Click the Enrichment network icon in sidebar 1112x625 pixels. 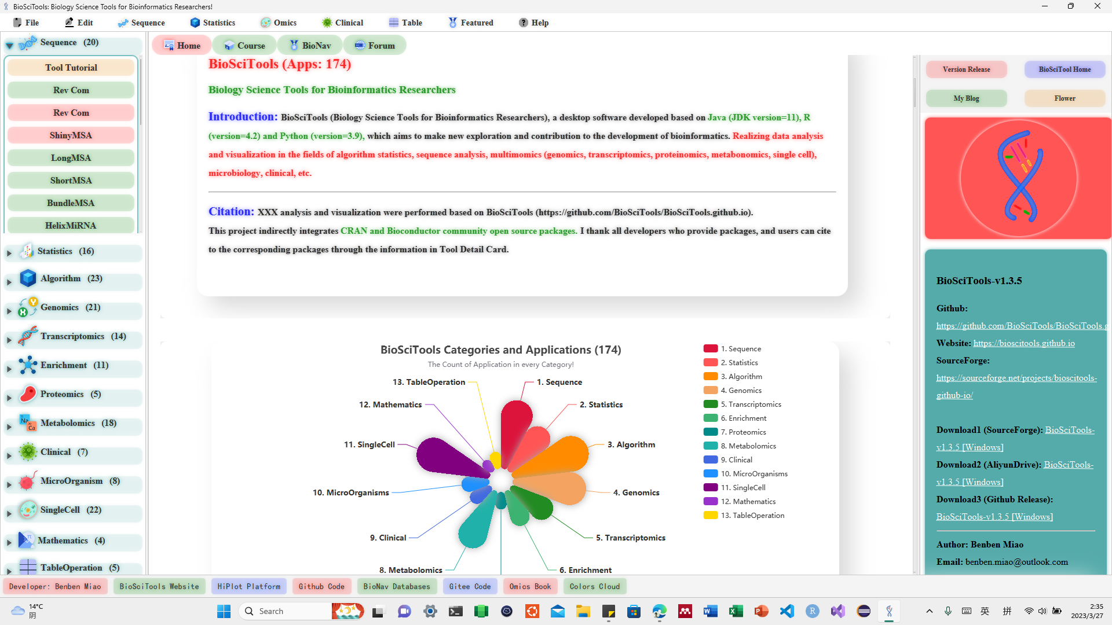click(27, 365)
